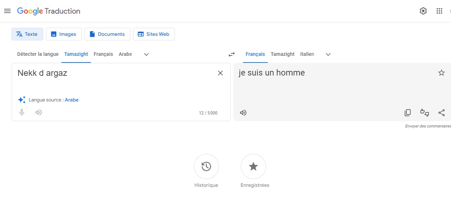
Task: Start voice input with the microphone
Action: pos(22,112)
